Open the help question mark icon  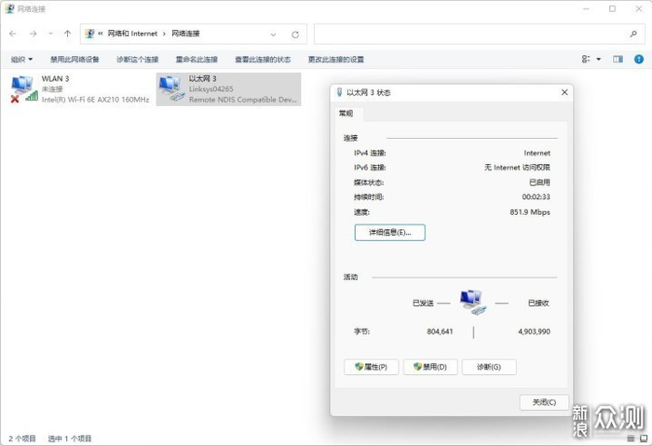638,59
